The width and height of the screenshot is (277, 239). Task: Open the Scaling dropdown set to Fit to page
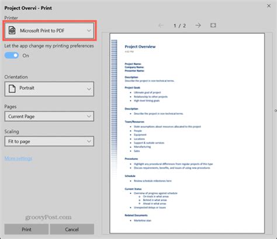(x=49, y=141)
